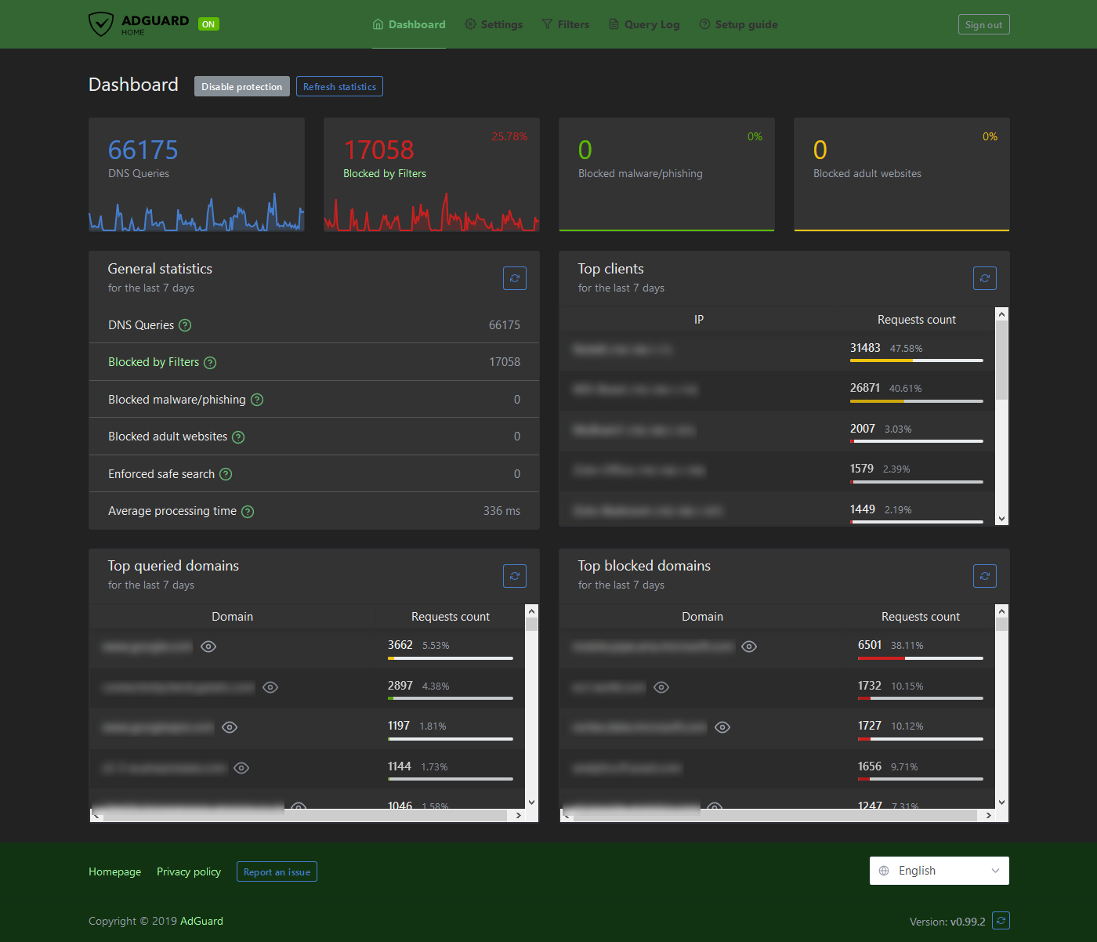Open the Privacy policy link

pyautogui.click(x=189, y=871)
